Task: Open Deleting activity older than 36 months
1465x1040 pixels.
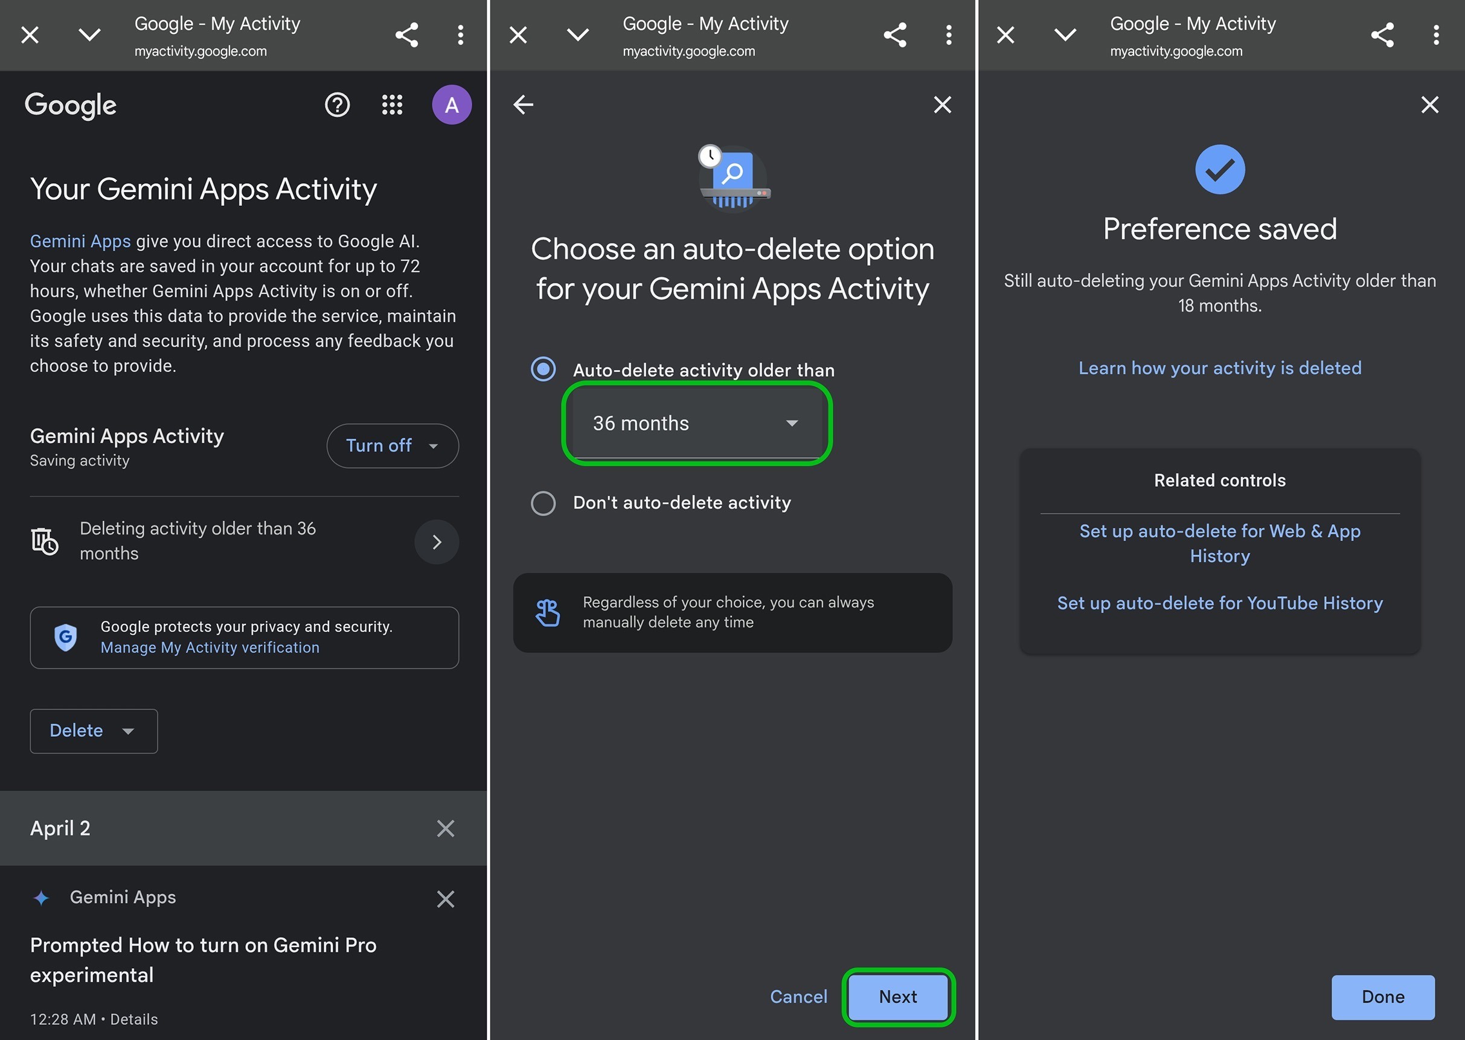Action: [244, 541]
